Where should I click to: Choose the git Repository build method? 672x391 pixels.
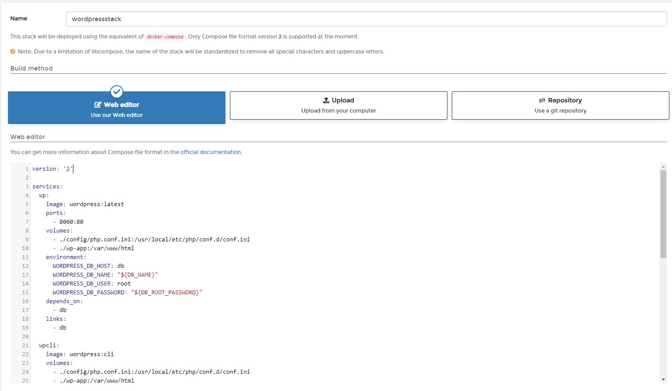point(561,105)
